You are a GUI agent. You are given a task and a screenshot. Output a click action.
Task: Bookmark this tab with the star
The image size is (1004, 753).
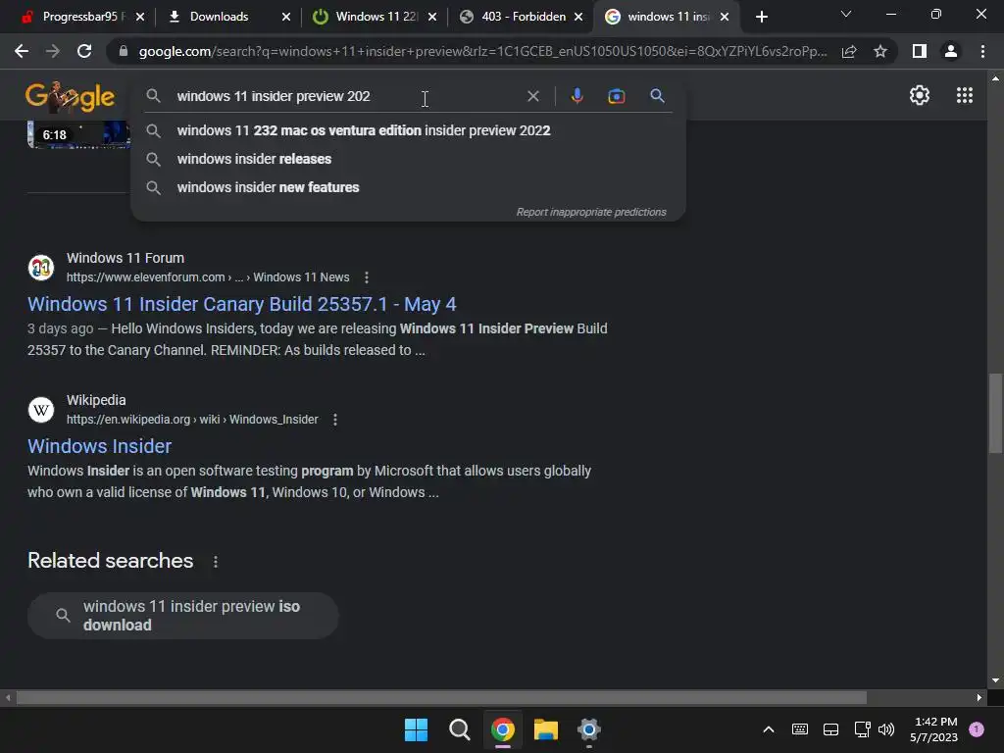(880, 51)
